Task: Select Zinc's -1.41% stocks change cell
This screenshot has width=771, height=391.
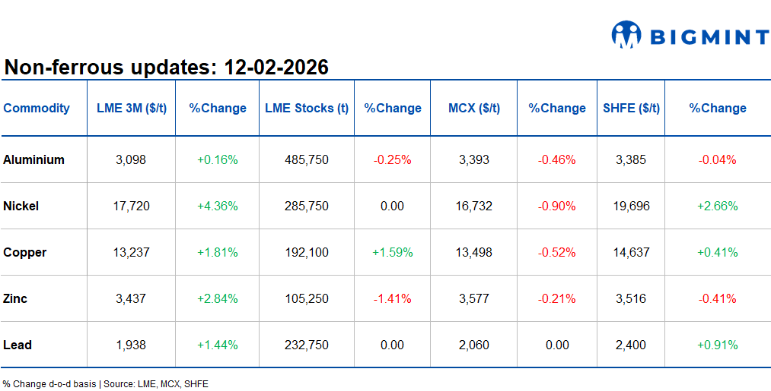Action: [393, 298]
